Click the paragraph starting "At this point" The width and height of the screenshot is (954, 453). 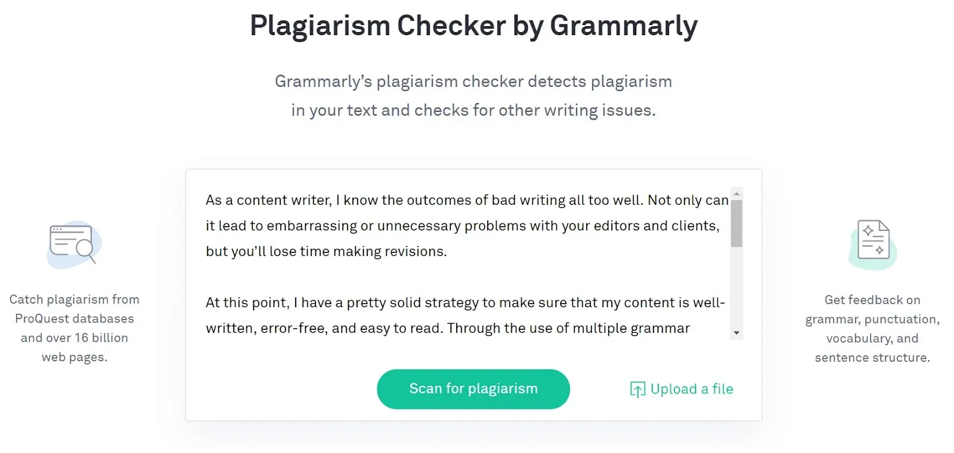[465, 303]
